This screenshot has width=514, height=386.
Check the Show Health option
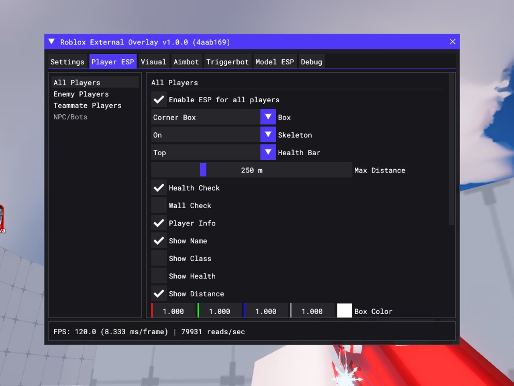[x=159, y=276]
